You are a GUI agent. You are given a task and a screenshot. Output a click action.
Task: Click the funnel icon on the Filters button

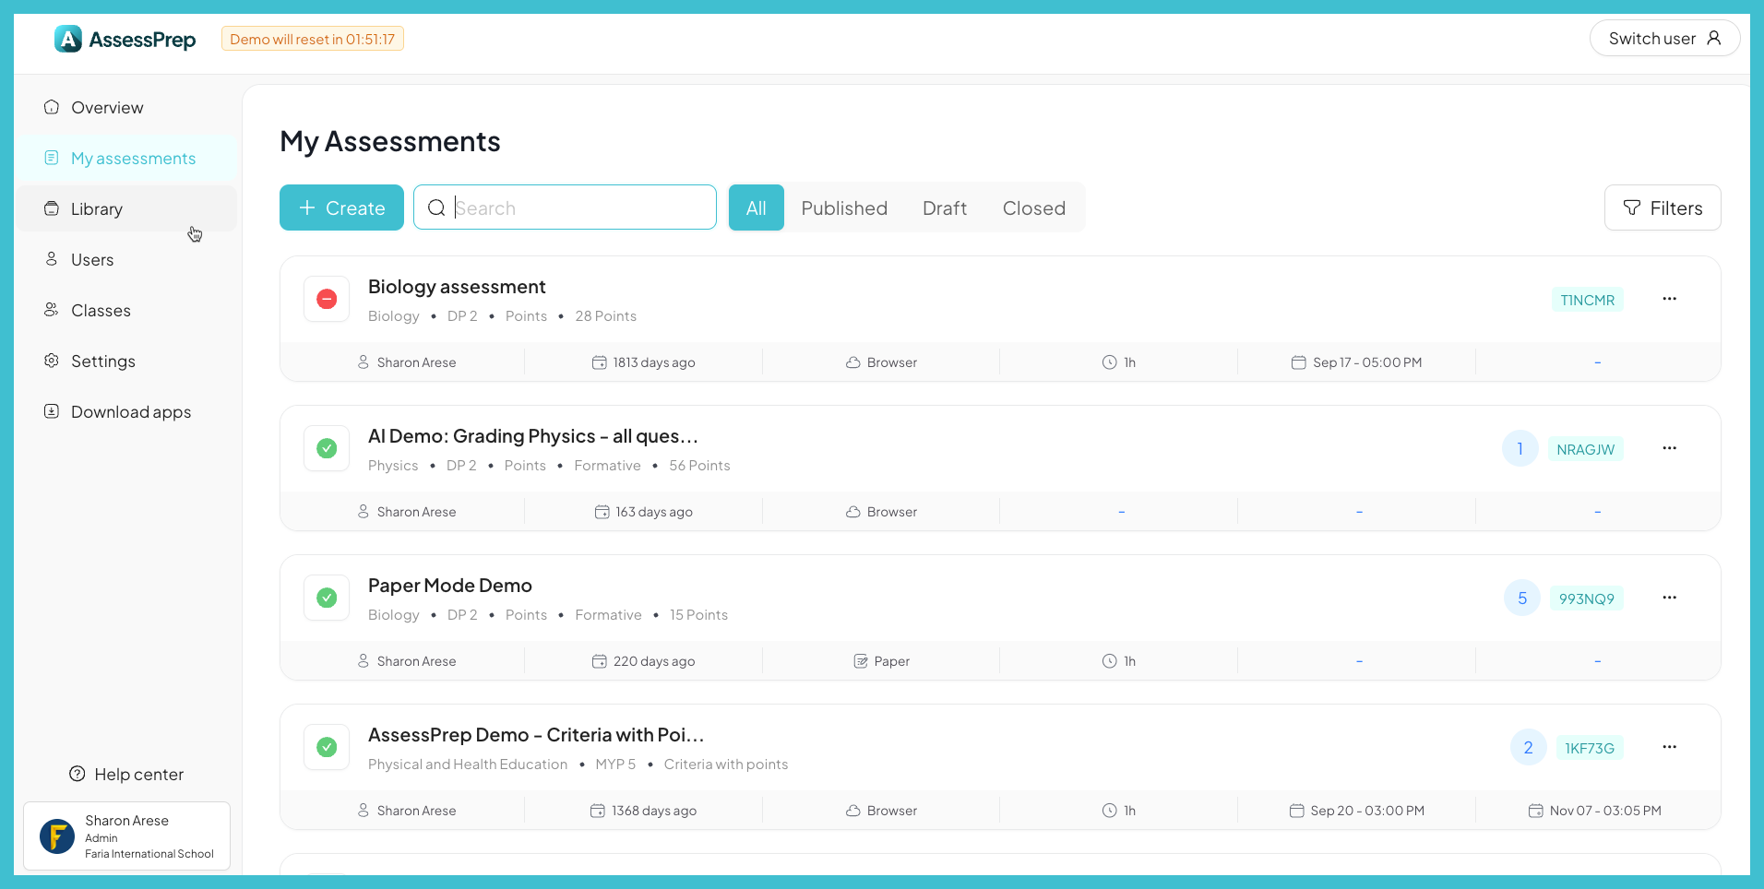point(1631,207)
